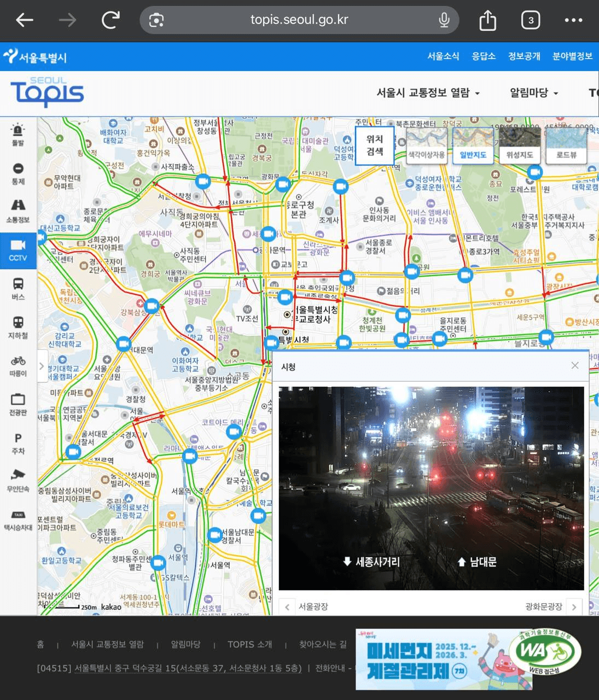Enable 로드뷰 road view map thumbnail
This screenshot has width=599, height=700.
point(566,145)
